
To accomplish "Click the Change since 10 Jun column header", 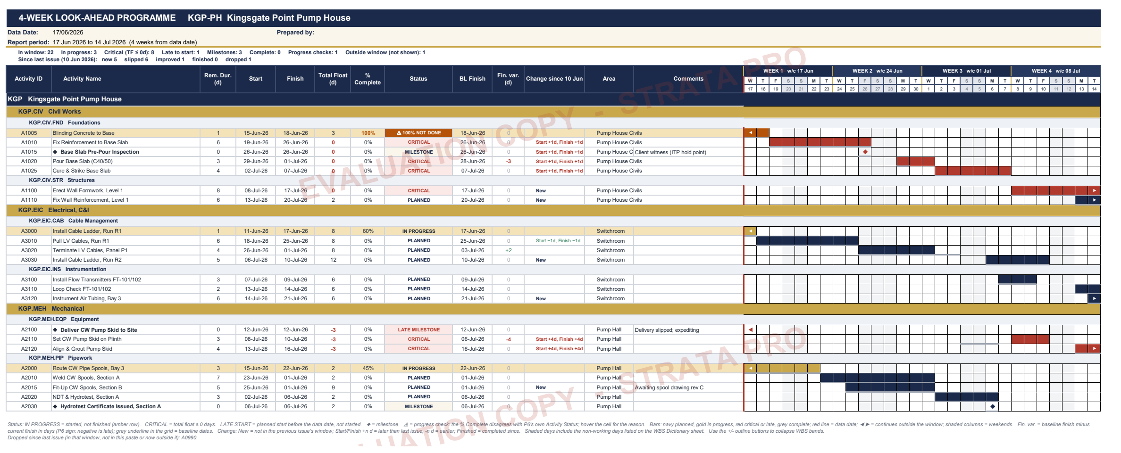I will [x=554, y=79].
